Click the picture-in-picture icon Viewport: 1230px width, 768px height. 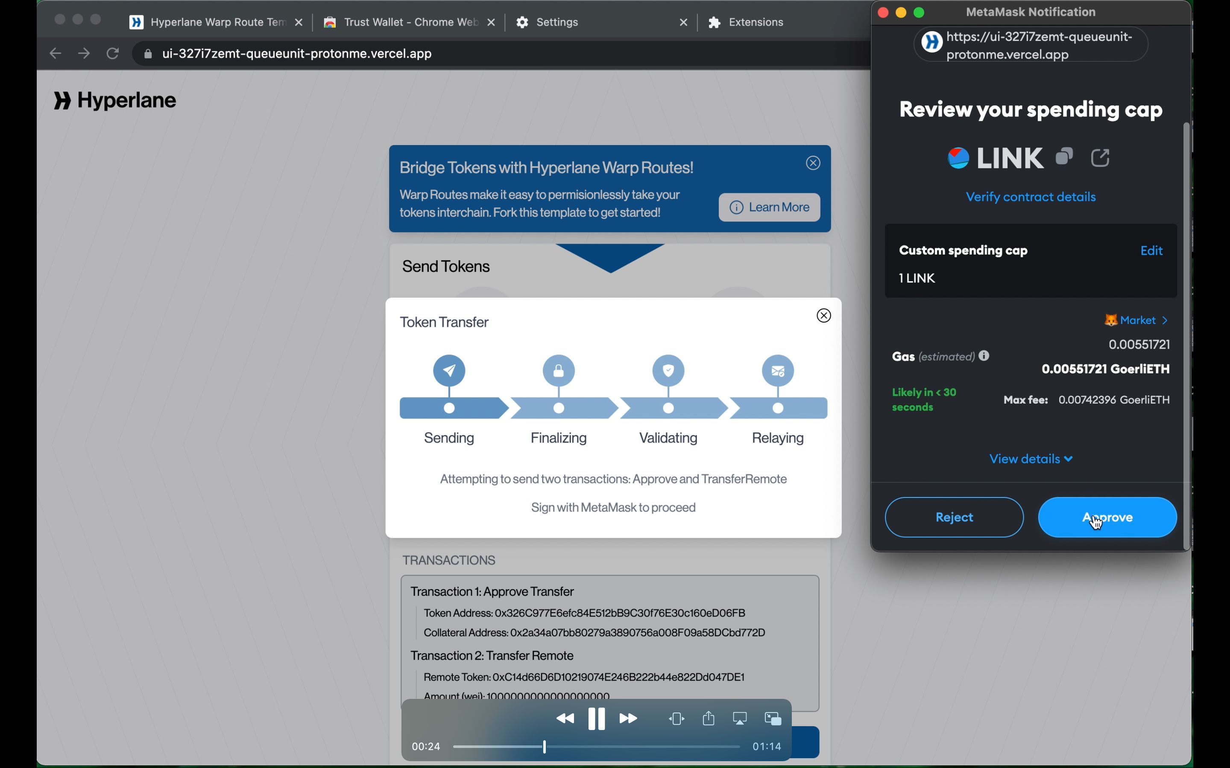click(x=773, y=719)
